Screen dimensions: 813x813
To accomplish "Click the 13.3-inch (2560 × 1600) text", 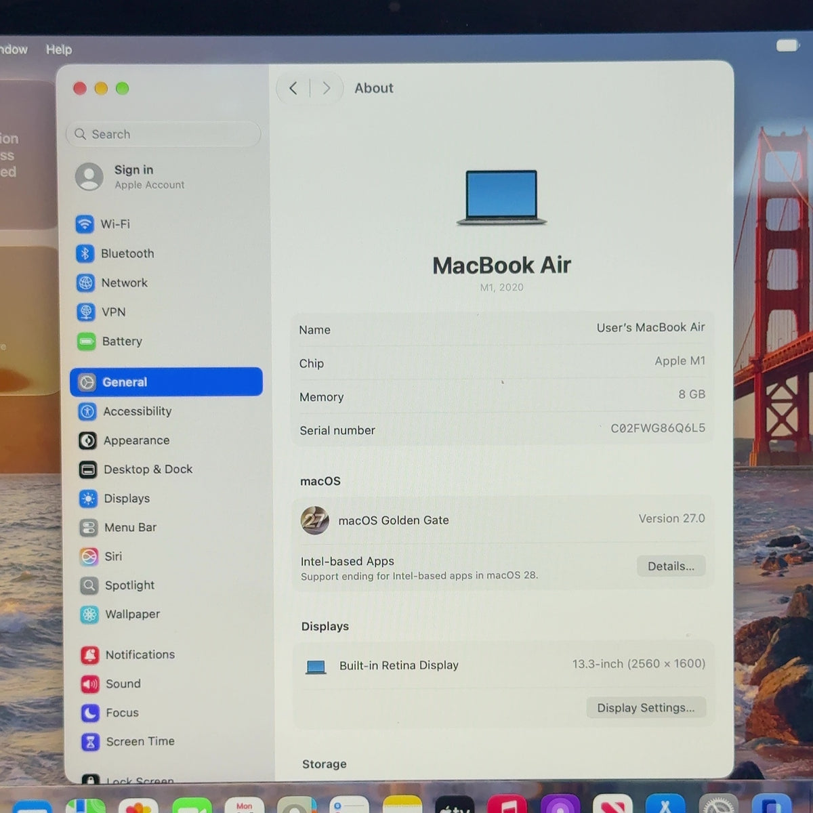I will tap(638, 664).
